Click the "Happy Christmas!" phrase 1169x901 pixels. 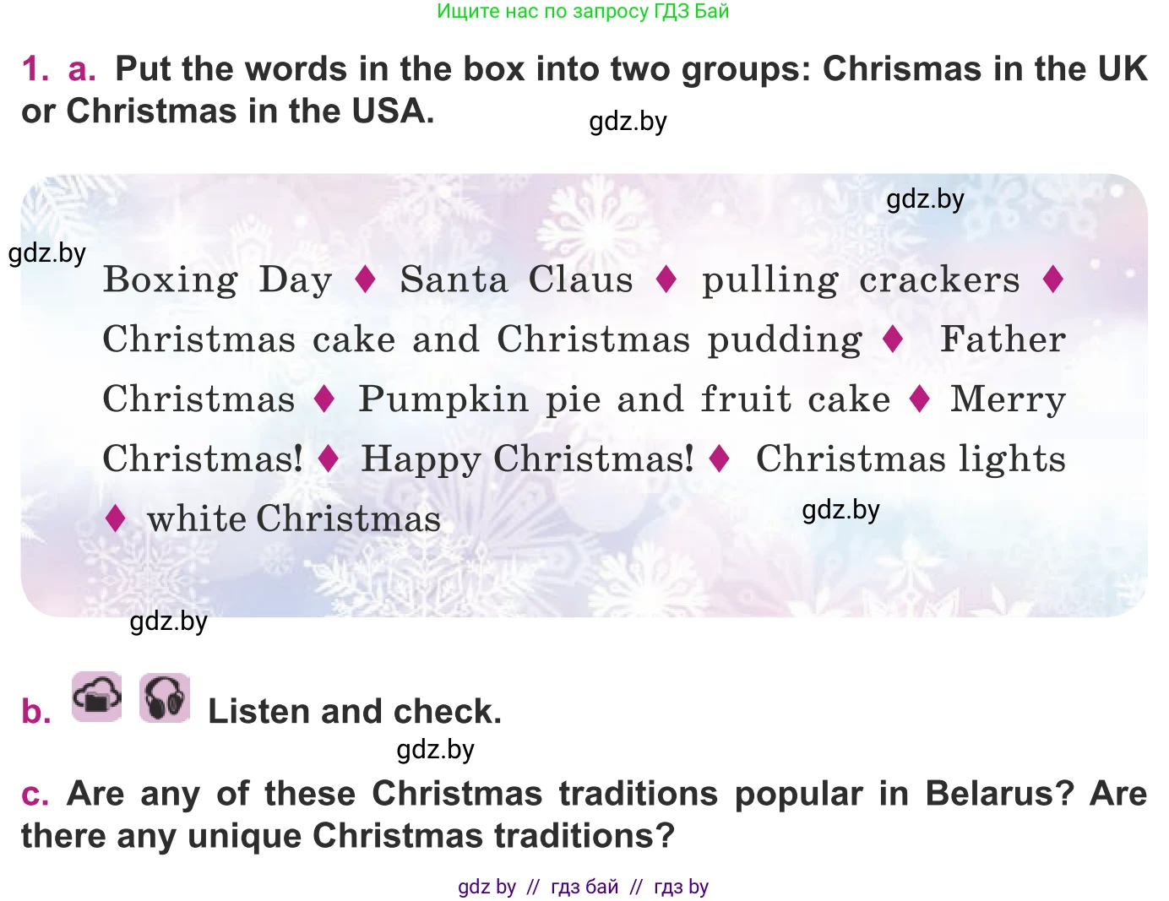tap(527, 459)
